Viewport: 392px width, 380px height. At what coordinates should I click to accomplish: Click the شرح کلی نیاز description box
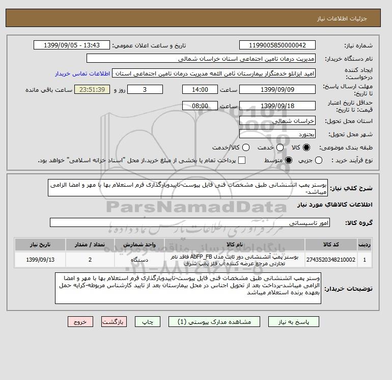(188, 188)
